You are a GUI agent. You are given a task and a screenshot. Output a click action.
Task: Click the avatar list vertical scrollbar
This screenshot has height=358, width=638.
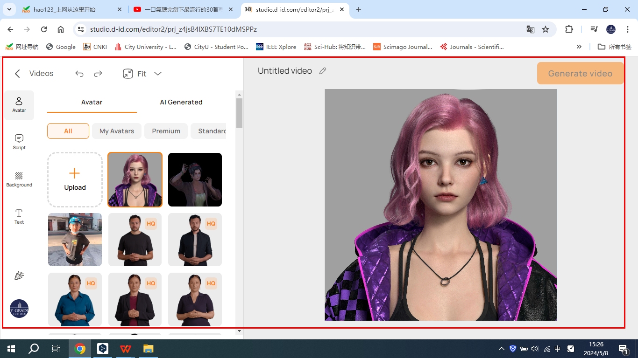[239, 113]
